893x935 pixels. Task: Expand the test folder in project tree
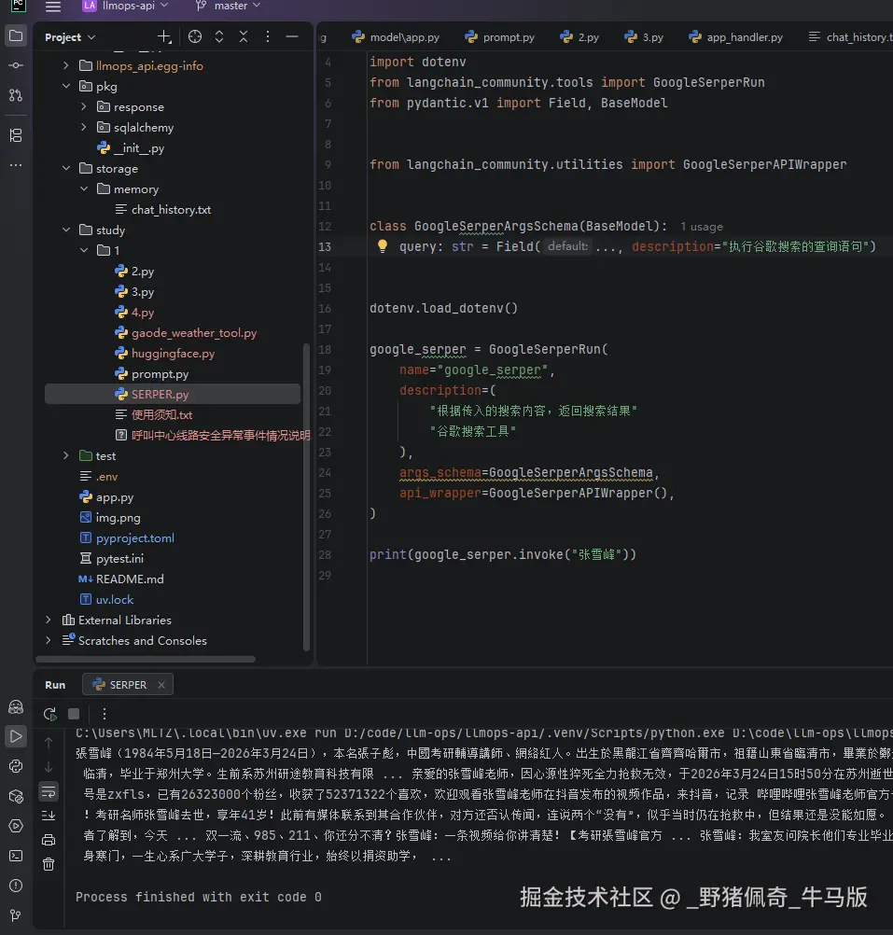(x=66, y=456)
